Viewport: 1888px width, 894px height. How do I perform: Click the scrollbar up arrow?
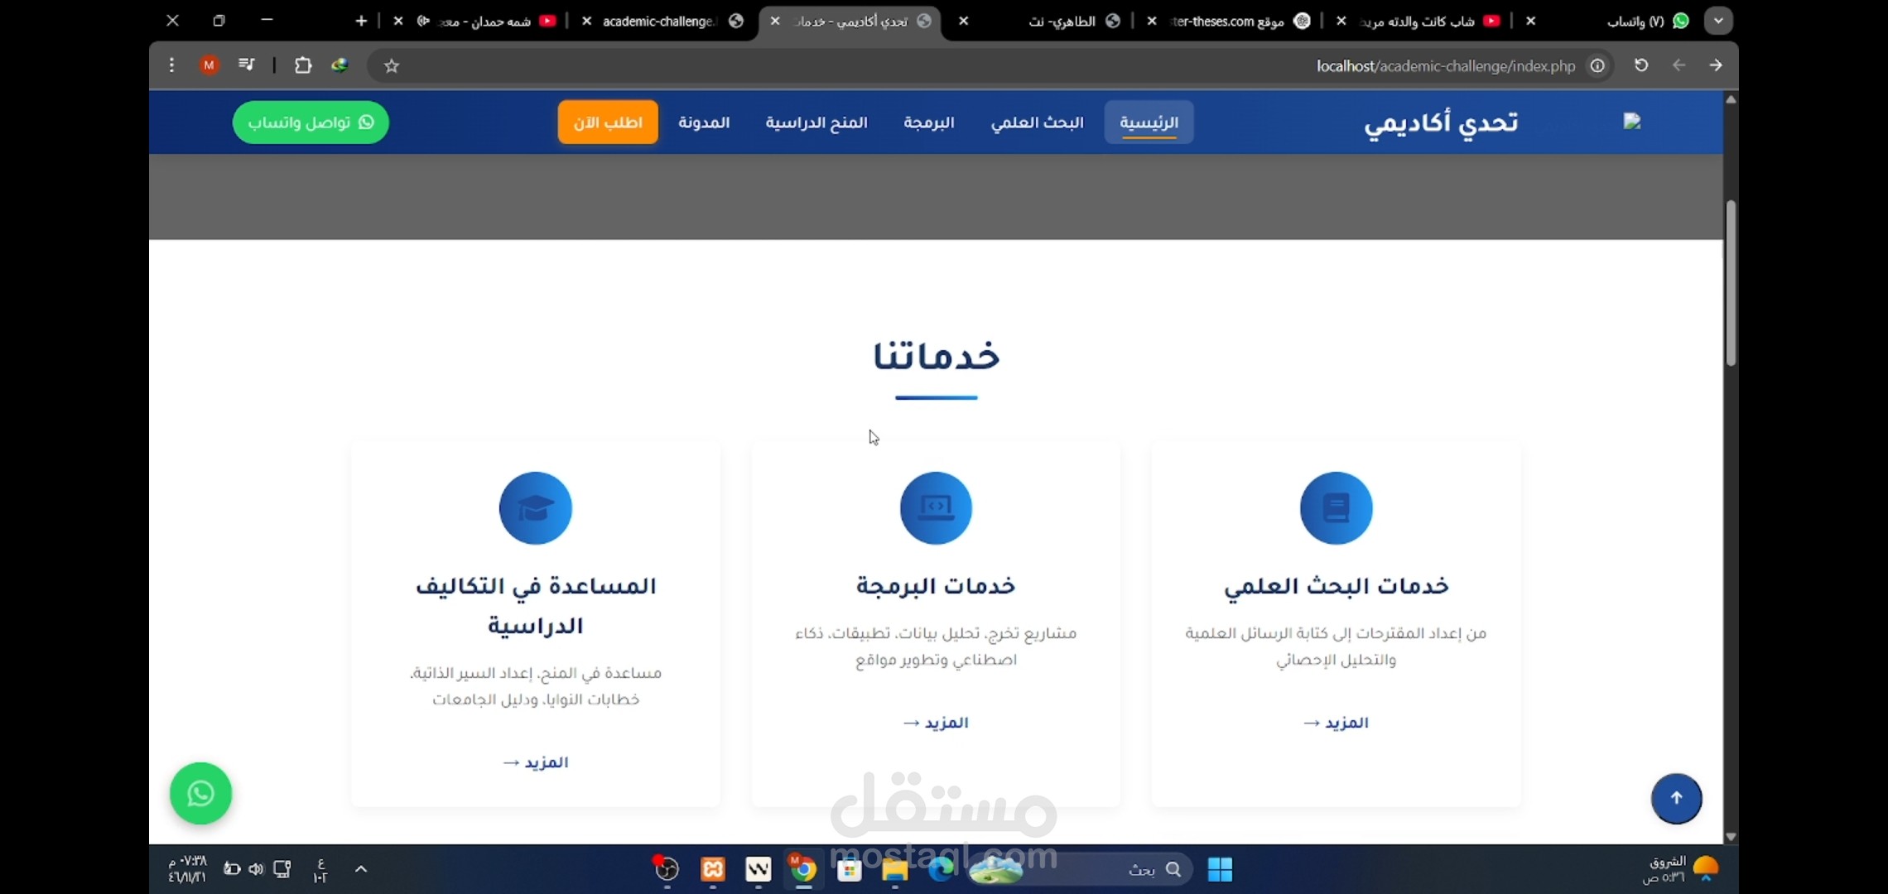coord(1731,99)
